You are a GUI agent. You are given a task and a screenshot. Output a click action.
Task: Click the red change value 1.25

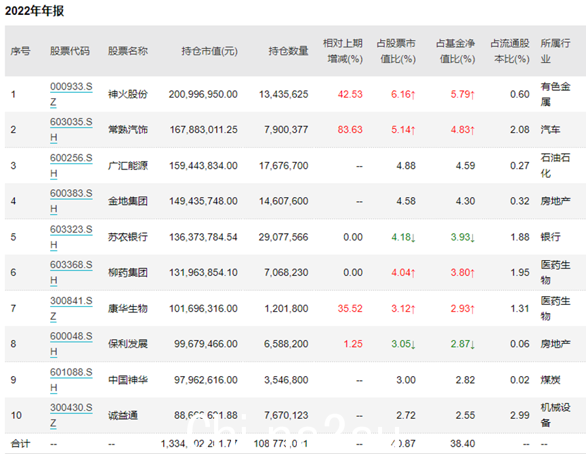point(353,344)
